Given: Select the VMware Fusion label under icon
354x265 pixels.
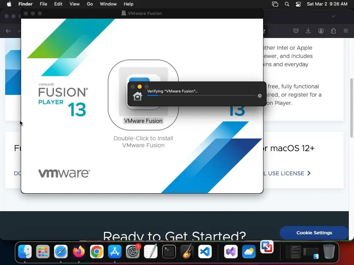Looking at the screenshot, I should [143, 121].
